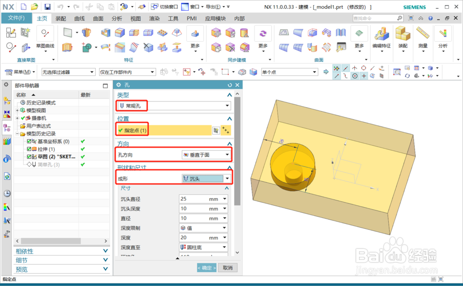The height and width of the screenshot is (286, 463).
Task: Click the sketch section icon beside 指定点
Action: (x=216, y=130)
